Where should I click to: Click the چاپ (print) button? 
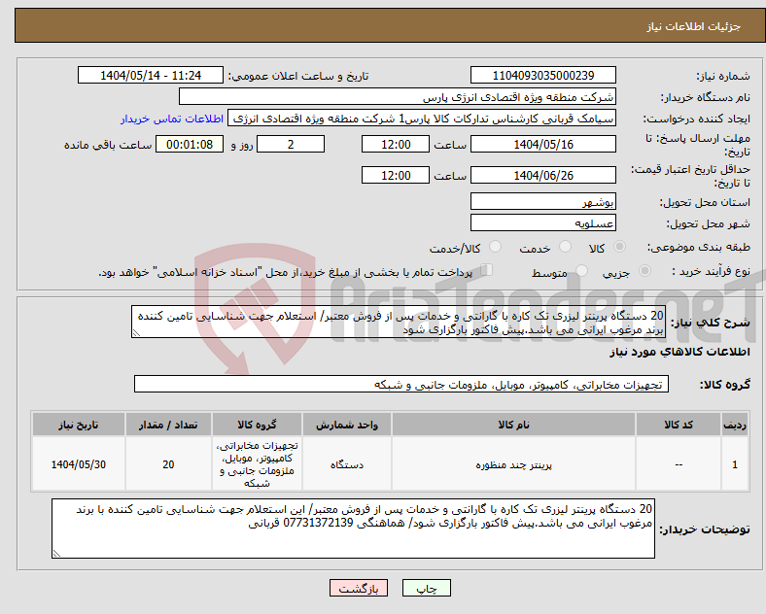pyautogui.click(x=426, y=588)
